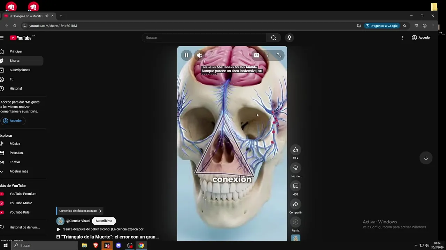
Task: Mute the tab via its speaker icon
Action: pos(47,16)
